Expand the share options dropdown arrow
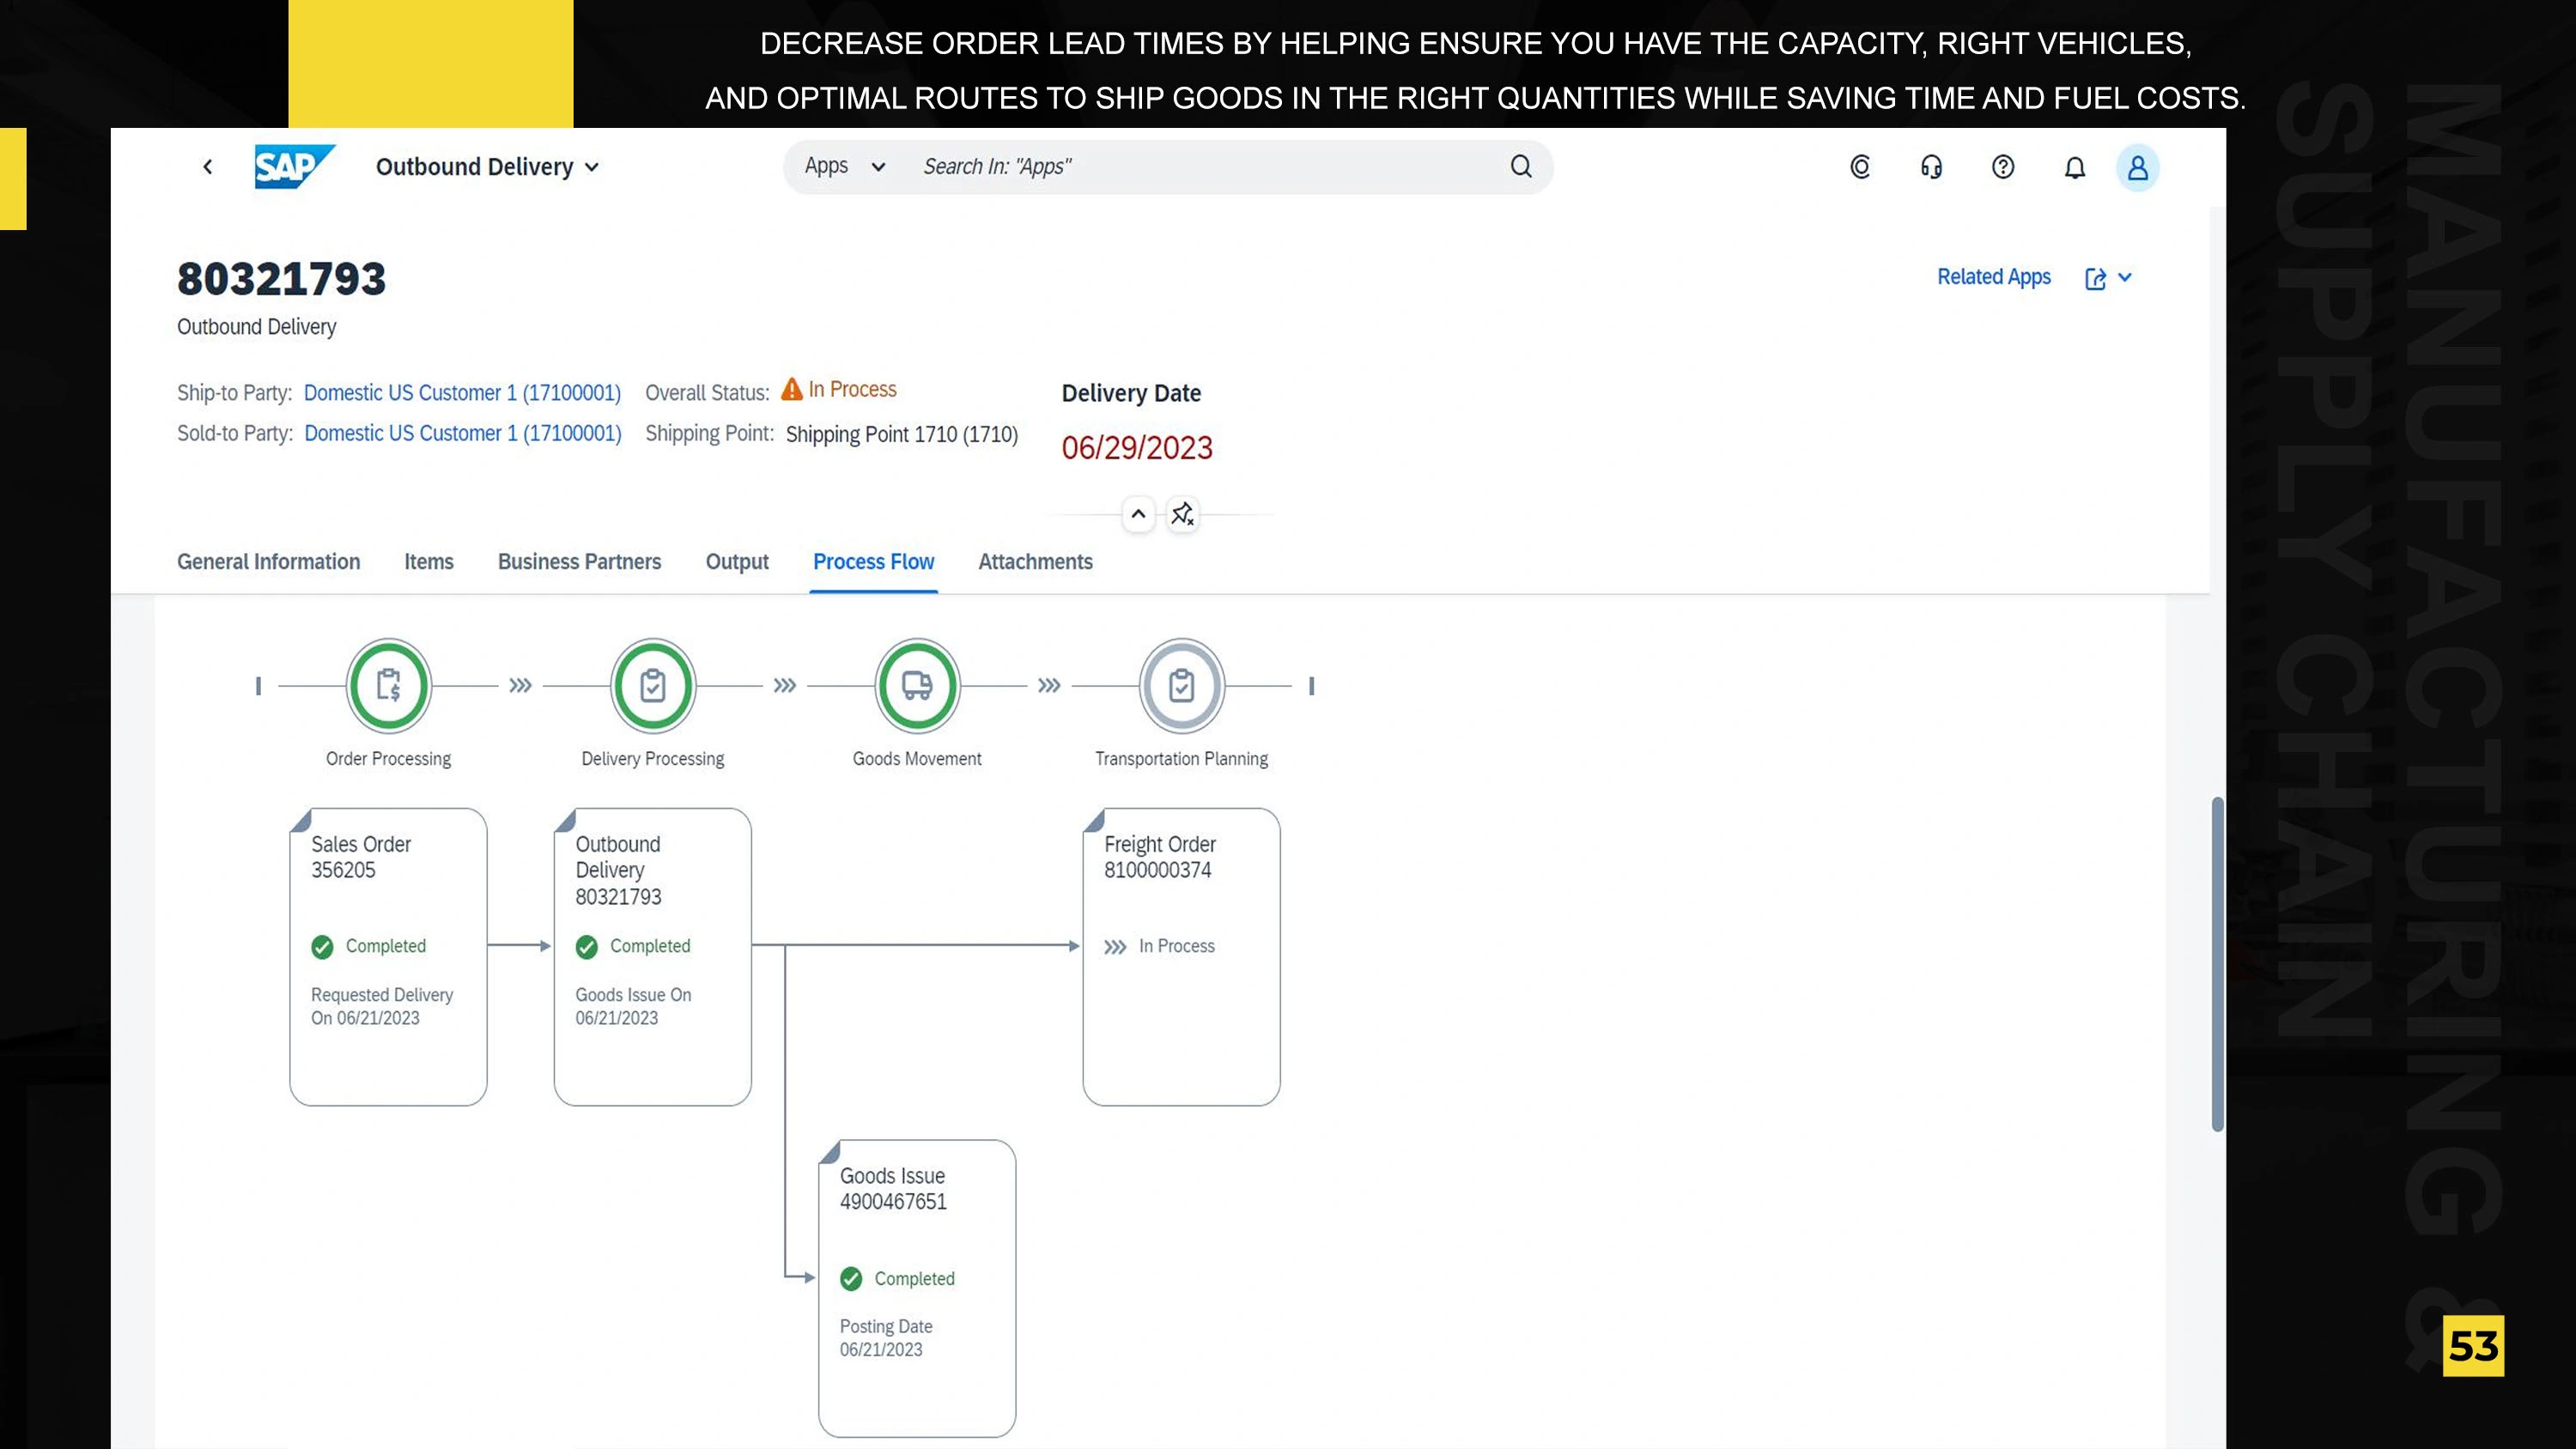 (2125, 277)
